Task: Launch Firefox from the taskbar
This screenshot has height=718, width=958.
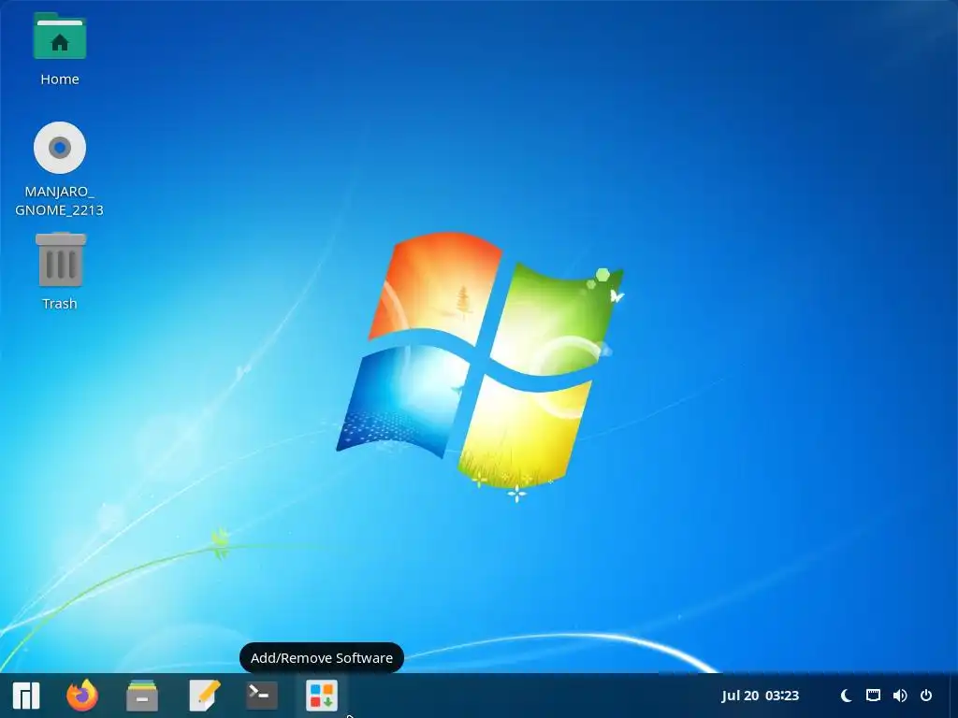Action: click(82, 696)
